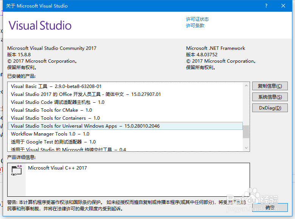The height and width of the screenshot is (219, 295).
Task: Launch DxDiag(D) button
Action: click(x=270, y=108)
